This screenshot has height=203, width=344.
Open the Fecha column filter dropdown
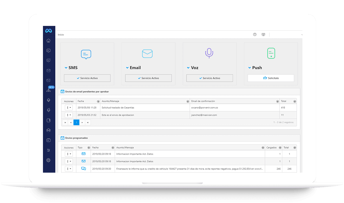[98, 101]
